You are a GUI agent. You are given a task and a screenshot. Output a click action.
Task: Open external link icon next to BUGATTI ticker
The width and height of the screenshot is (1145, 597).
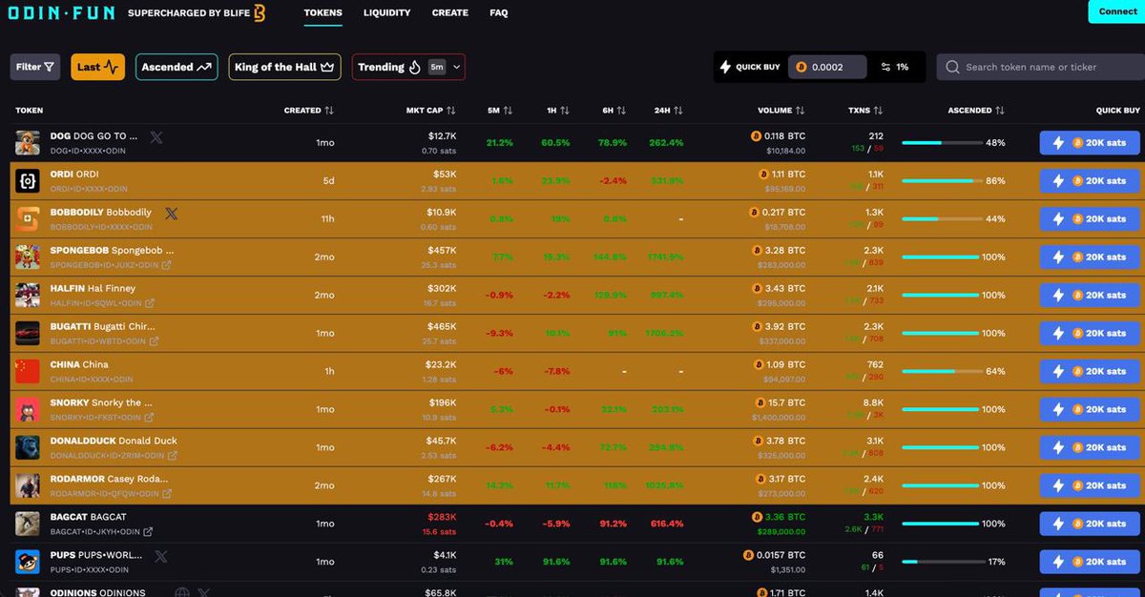click(154, 341)
